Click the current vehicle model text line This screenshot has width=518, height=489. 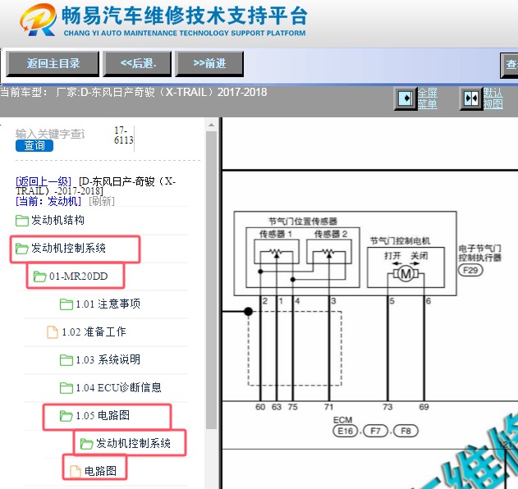coord(134,92)
